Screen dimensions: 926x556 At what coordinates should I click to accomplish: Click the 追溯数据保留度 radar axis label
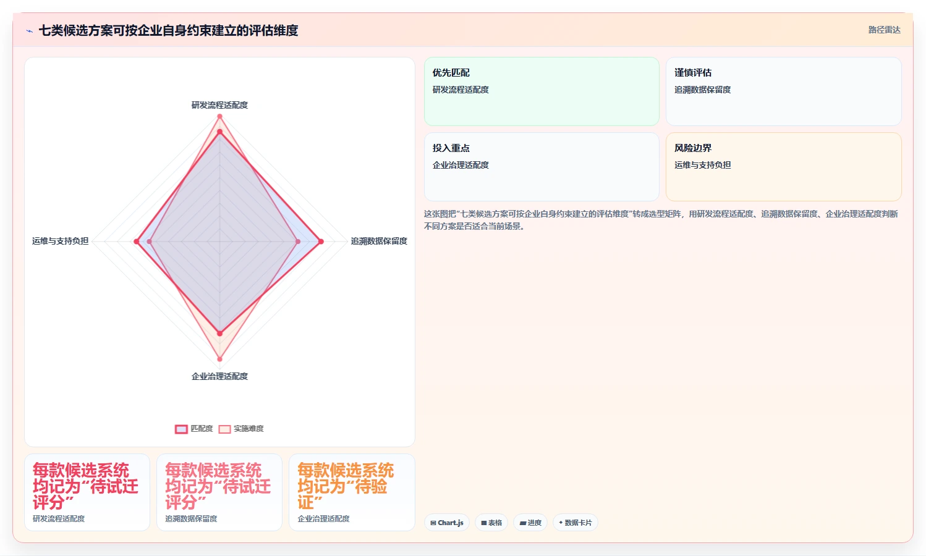click(x=379, y=241)
